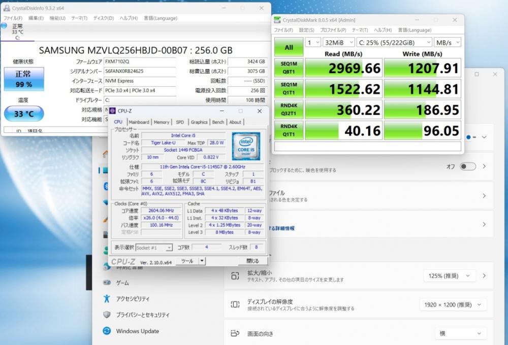The image size is (508, 345).
Task: Click the blue health status disk icon
Action: click(4, 25)
